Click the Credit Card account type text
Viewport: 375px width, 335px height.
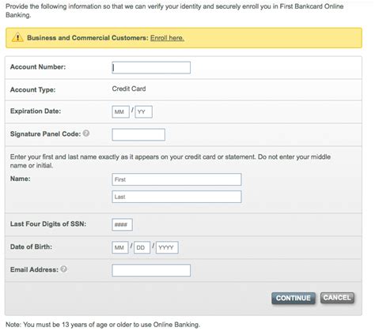[129, 88]
